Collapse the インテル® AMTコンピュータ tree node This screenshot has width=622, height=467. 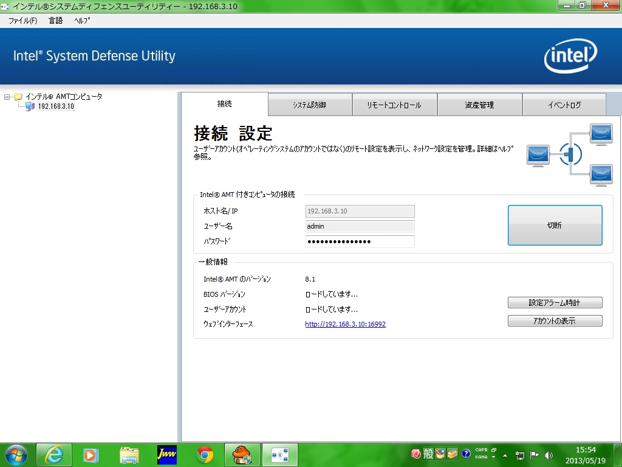pyautogui.click(x=7, y=97)
